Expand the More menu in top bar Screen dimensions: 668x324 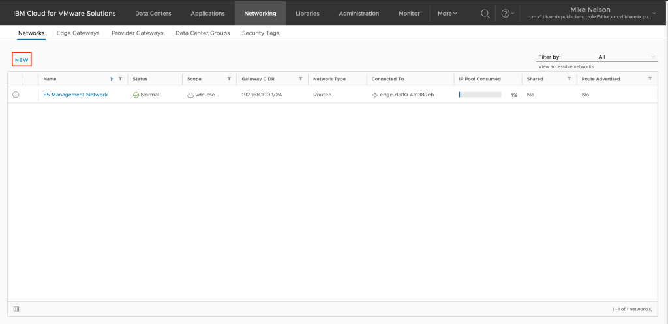448,14
